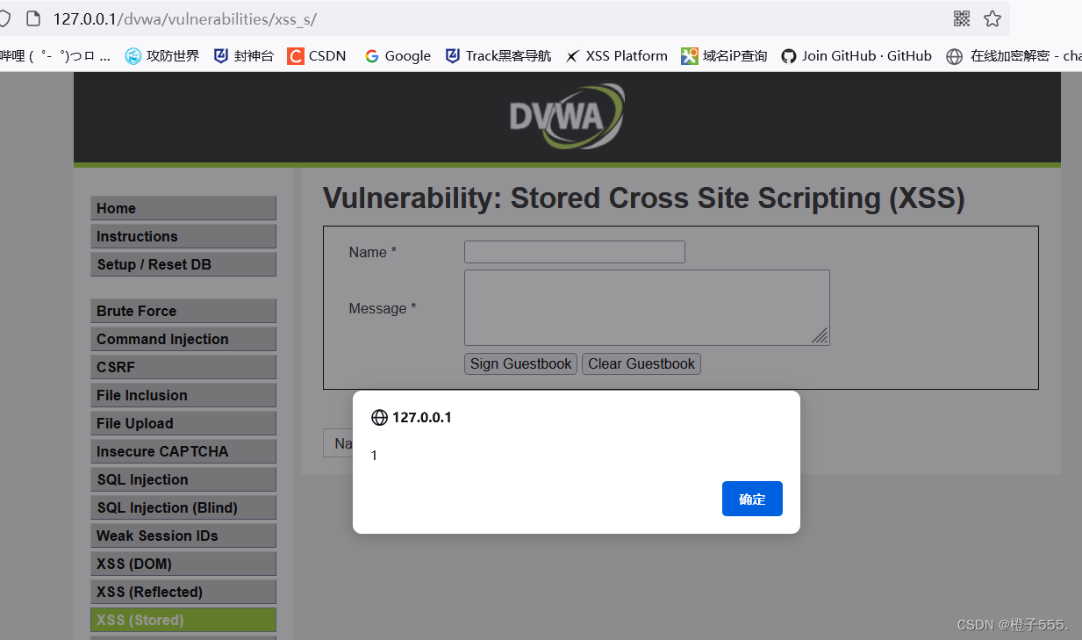Viewport: 1082px width, 640px height.
Task: Click the DVWA logo in header
Action: pos(567,116)
